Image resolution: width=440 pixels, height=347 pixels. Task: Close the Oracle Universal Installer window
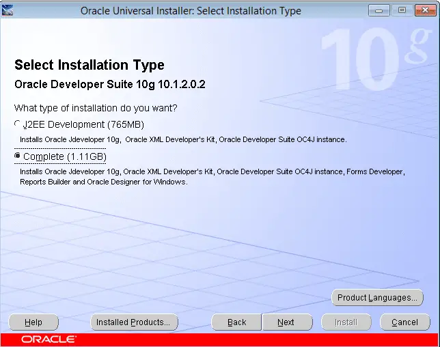click(x=425, y=11)
